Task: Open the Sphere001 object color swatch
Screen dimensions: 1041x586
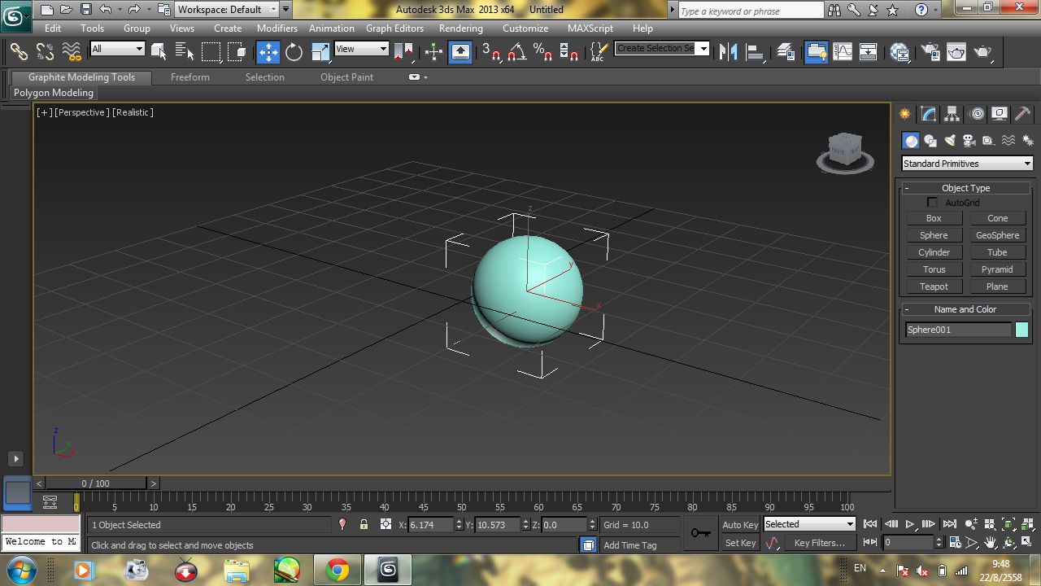Action: tap(1021, 330)
